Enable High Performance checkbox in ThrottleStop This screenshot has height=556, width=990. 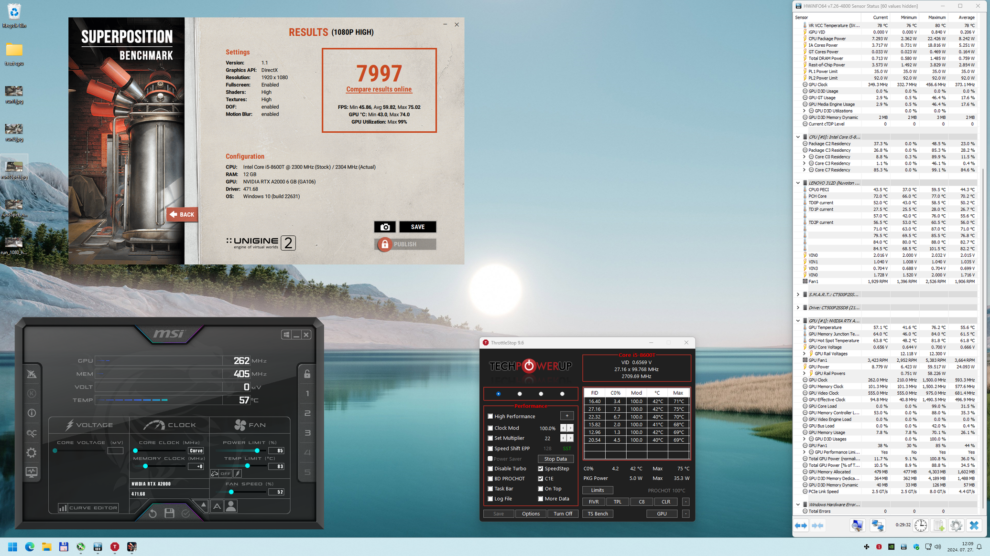490,416
